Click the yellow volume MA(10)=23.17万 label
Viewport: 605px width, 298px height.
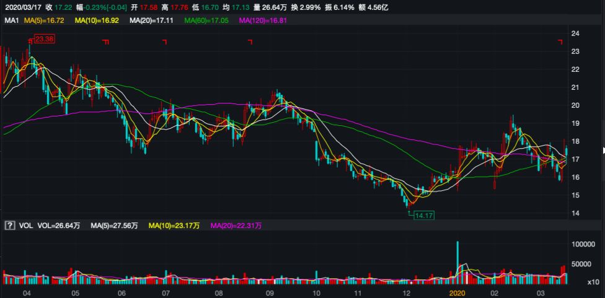(175, 226)
